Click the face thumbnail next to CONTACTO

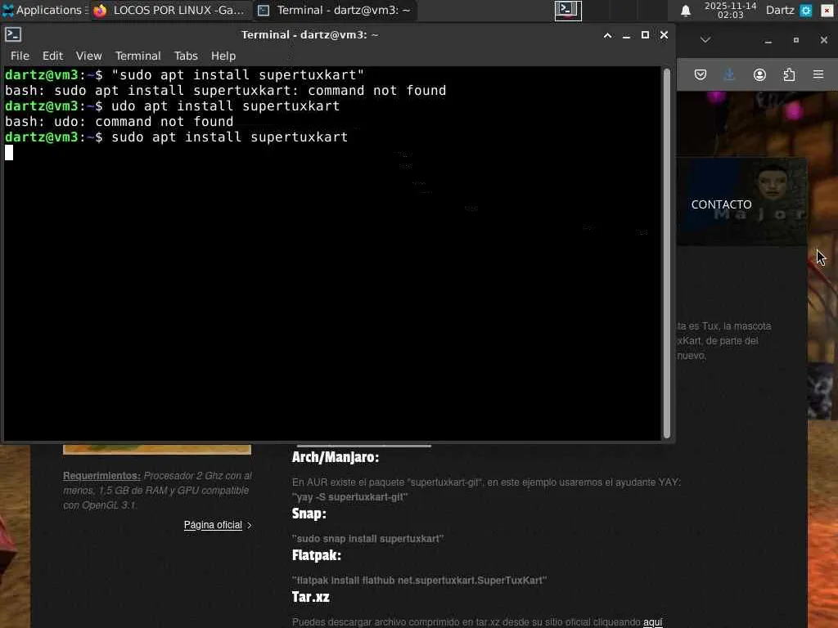[773, 182]
